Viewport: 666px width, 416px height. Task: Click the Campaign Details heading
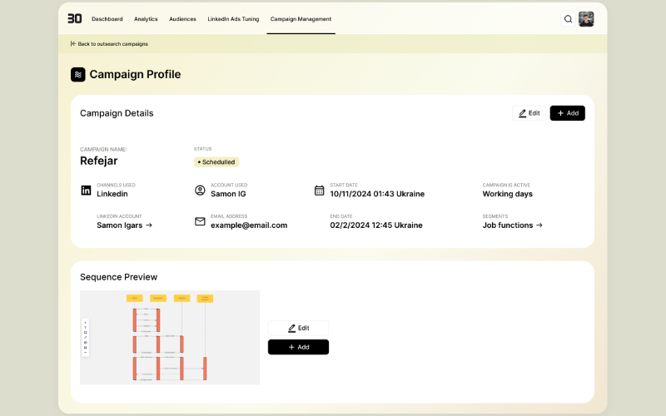tap(117, 113)
